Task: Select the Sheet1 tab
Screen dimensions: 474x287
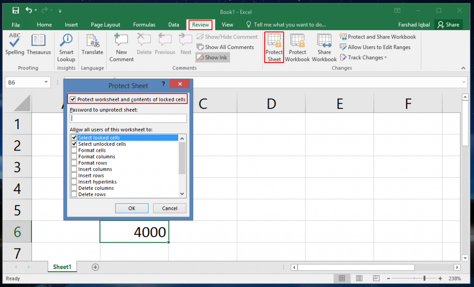Action: 62,267
